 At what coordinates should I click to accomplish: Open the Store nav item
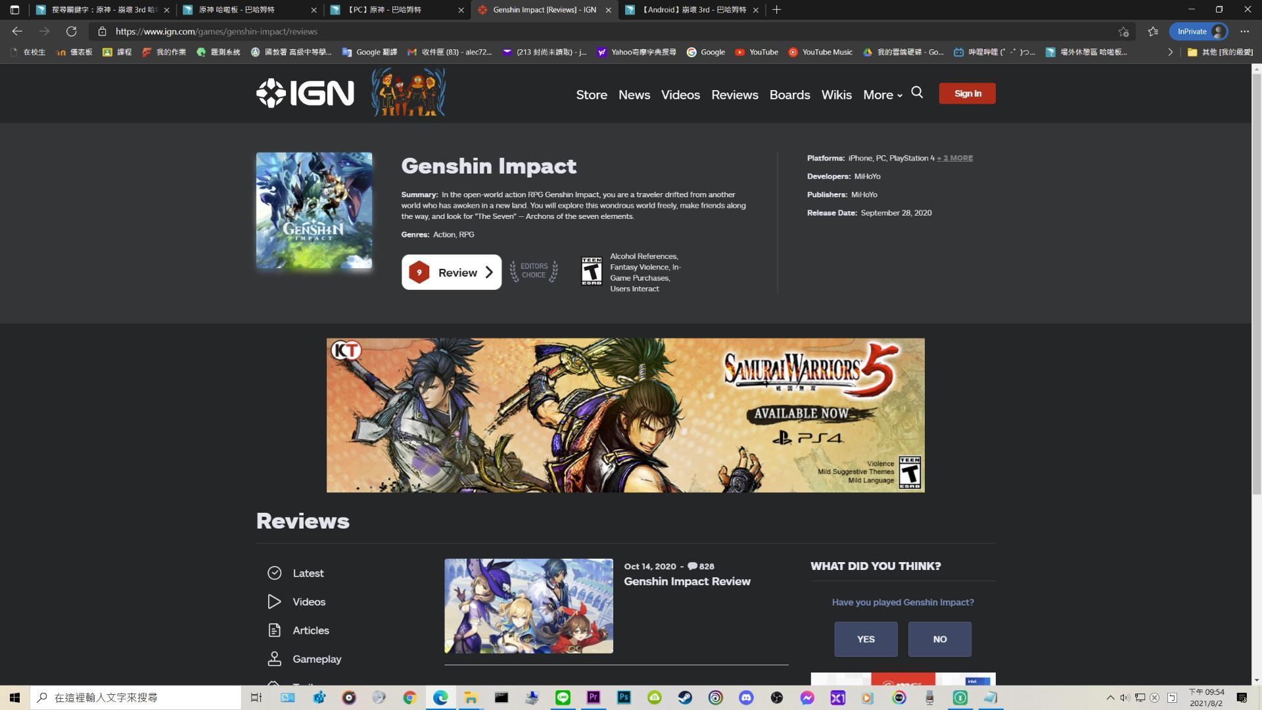click(x=592, y=95)
